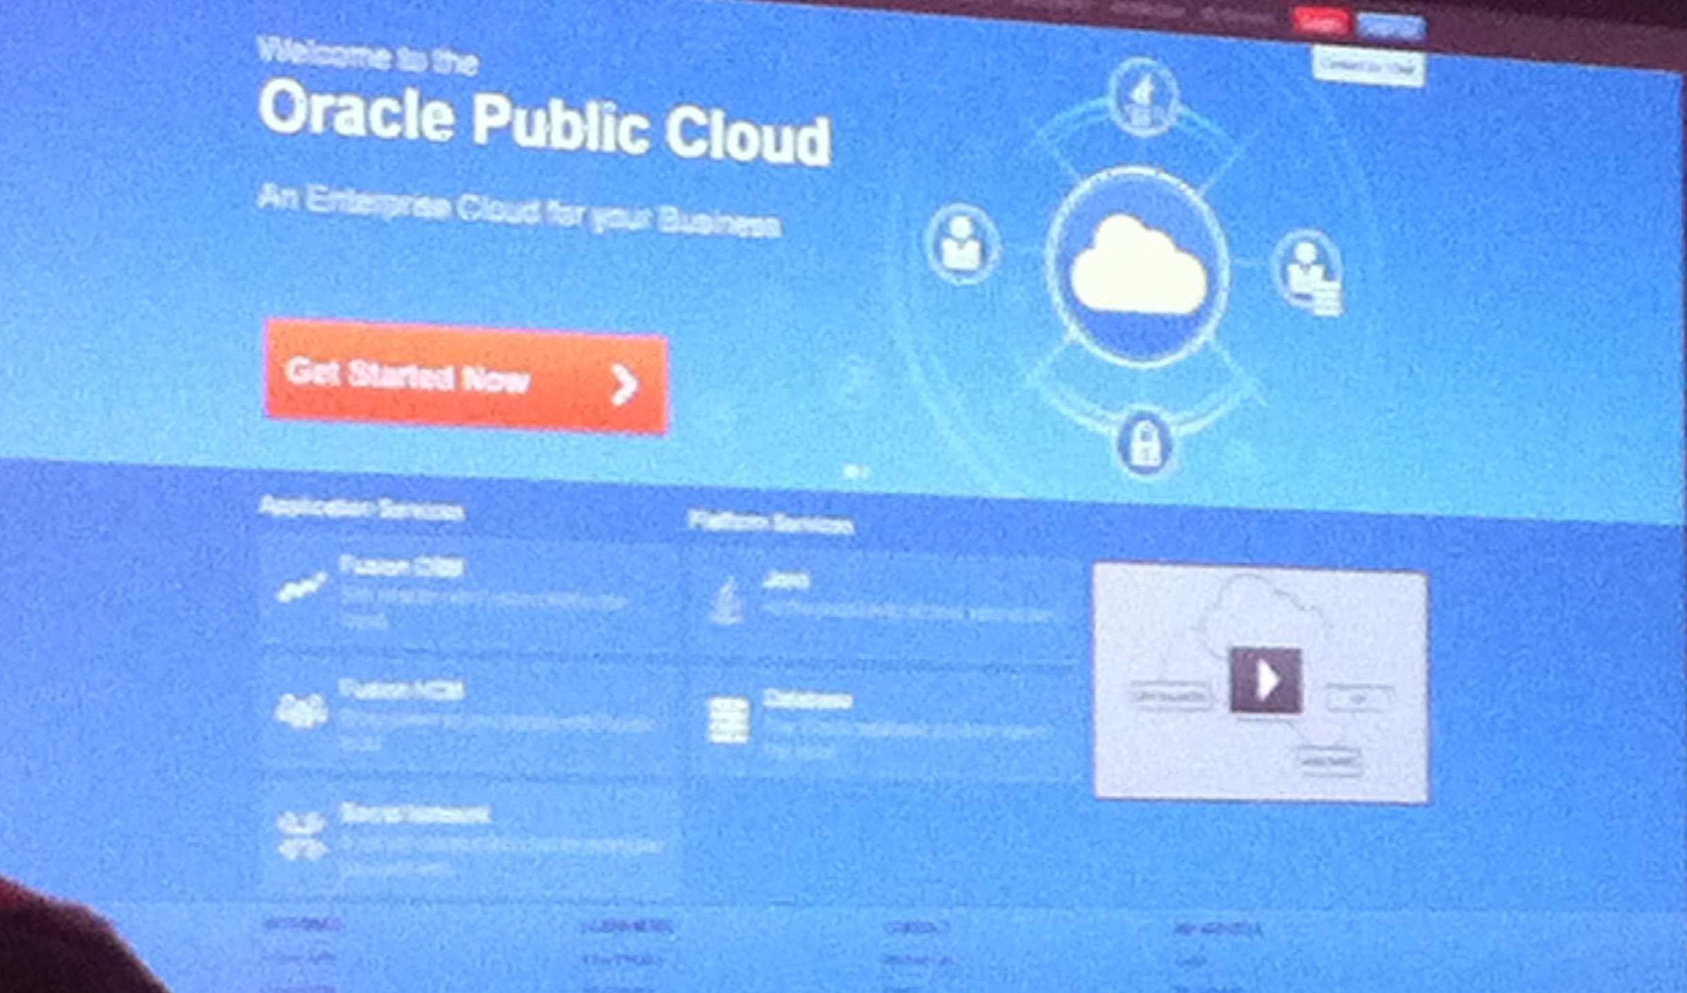Click the orange Get Started Now button
The height and width of the screenshot is (993, 1687).
coord(466,376)
